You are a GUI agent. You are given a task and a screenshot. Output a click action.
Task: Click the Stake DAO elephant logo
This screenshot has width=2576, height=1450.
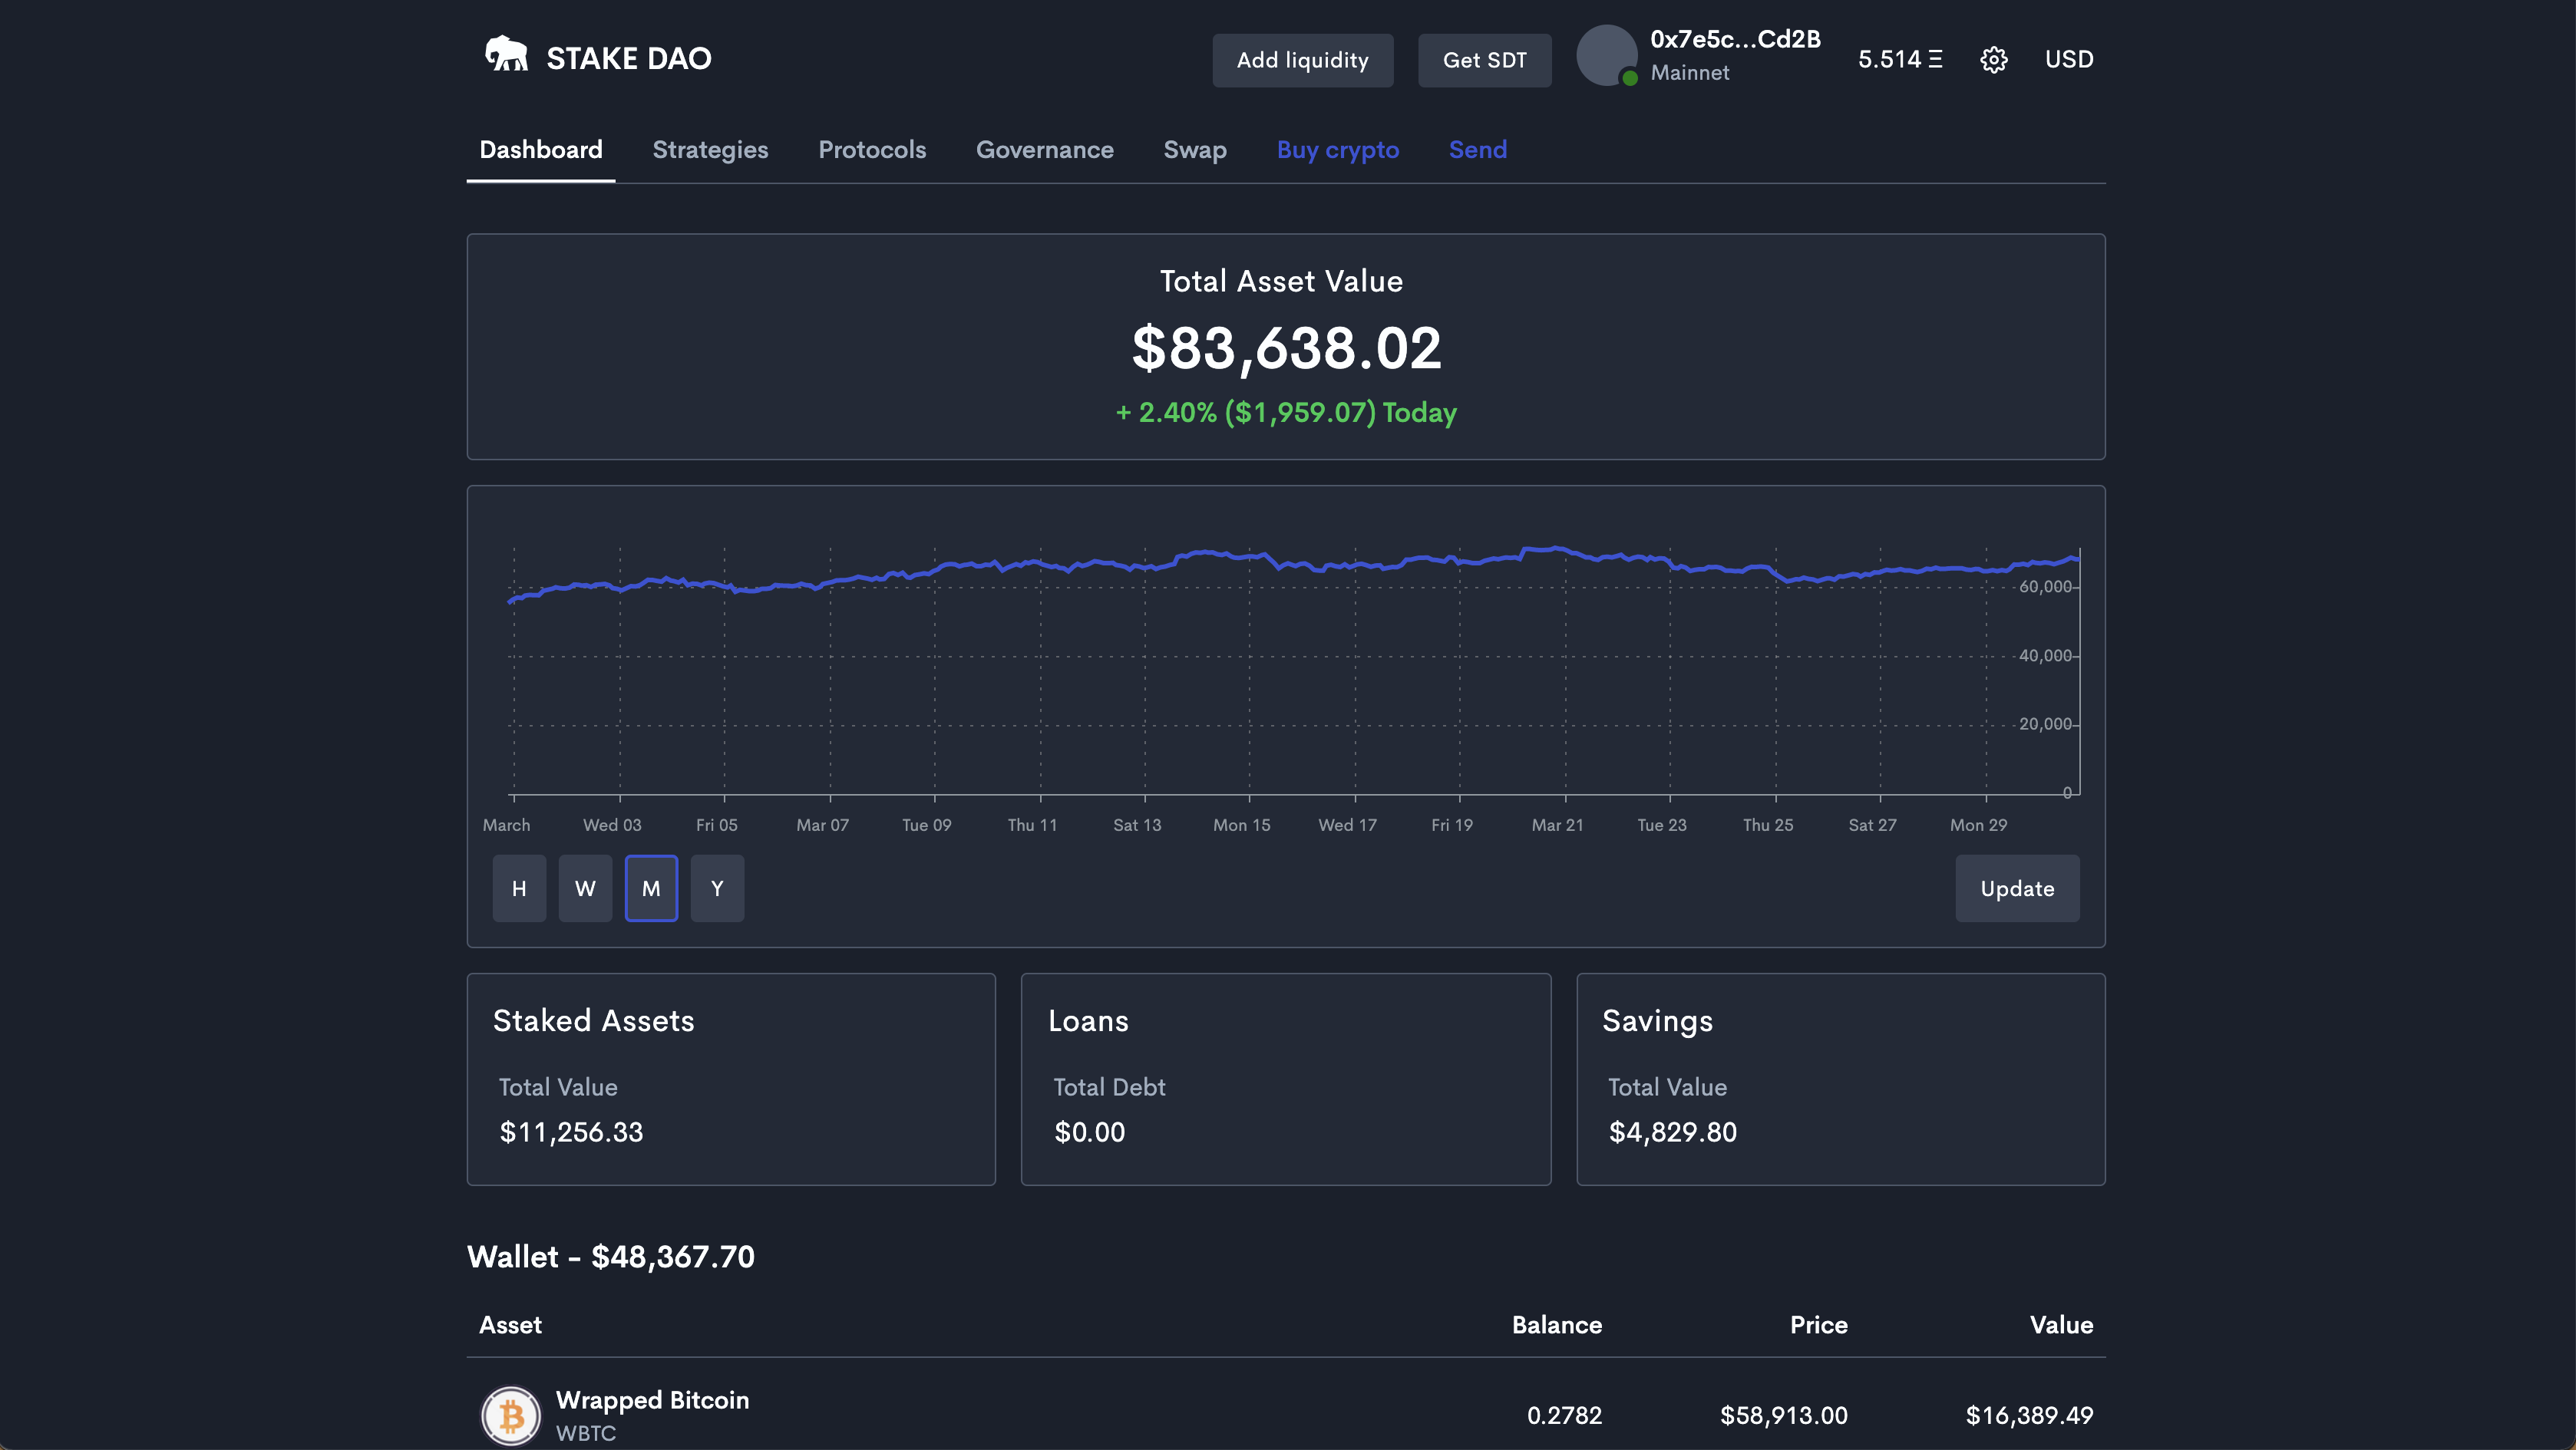(x=506, y=54)
